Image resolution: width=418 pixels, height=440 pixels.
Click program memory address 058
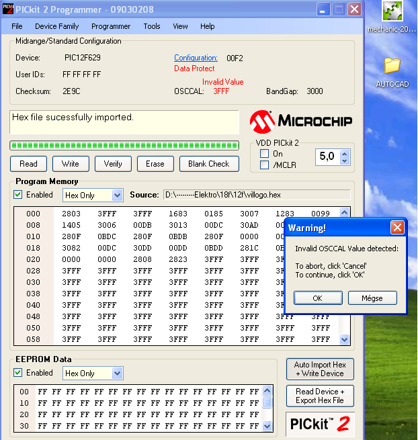pos(33,339)
